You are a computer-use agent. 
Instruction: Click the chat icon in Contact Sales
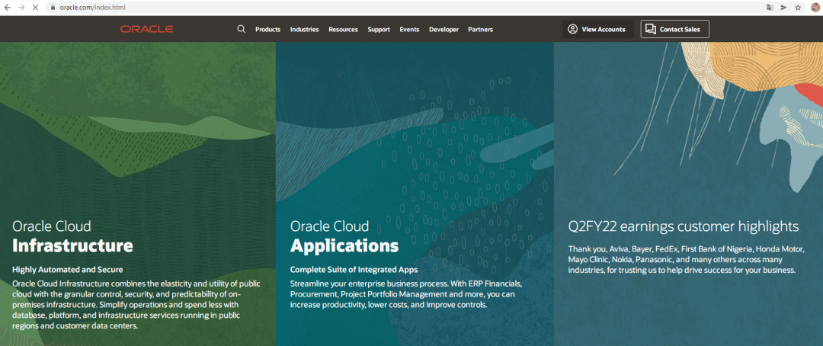(x=651, y=29)
